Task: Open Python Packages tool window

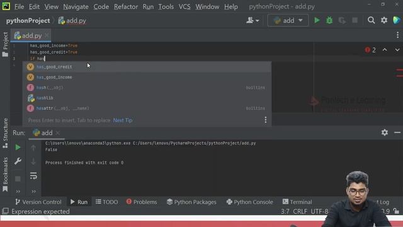Action: pos(191,202)
